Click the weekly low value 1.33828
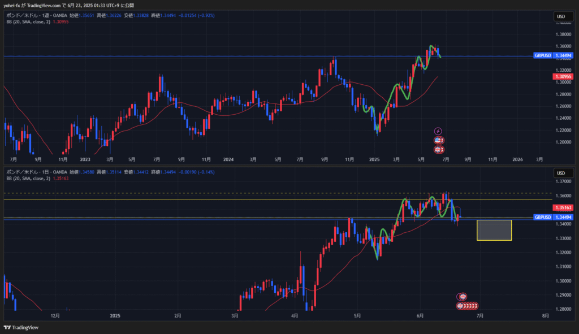 pyautogui.click(x=141, y=15)
